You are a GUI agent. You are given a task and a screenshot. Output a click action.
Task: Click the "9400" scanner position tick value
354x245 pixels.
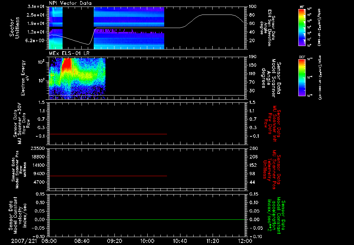pyautogui.click(x=39, y=174)
